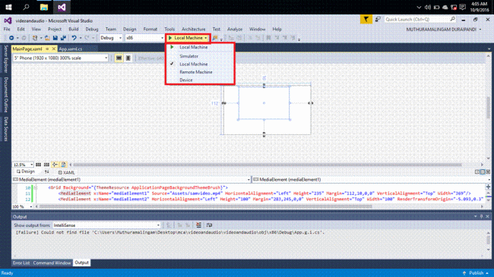
Task: Click the Local Machine dropdown arrow
Action: click(x=206, y=38)
